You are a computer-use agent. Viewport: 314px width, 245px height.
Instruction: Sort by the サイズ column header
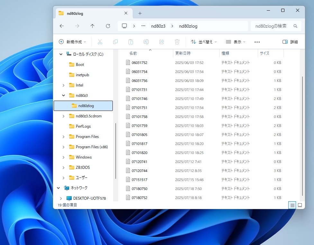[265, 53]
